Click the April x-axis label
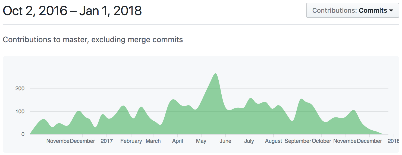This screenshot has height=155, width=402. click(x=178, y=141)
